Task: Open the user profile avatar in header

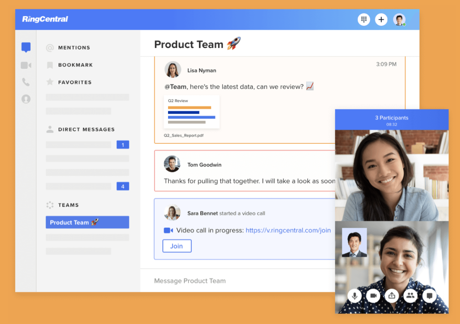Action: [399, 19]
